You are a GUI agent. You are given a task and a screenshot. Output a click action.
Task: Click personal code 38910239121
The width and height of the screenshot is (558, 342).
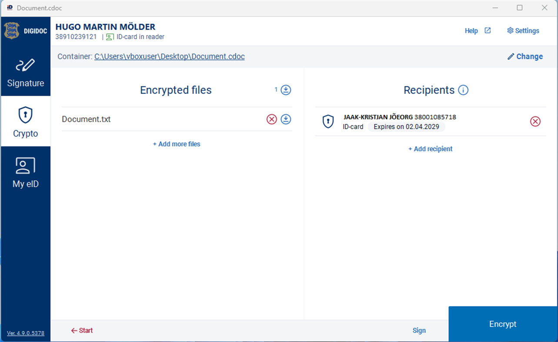(76, 37)
